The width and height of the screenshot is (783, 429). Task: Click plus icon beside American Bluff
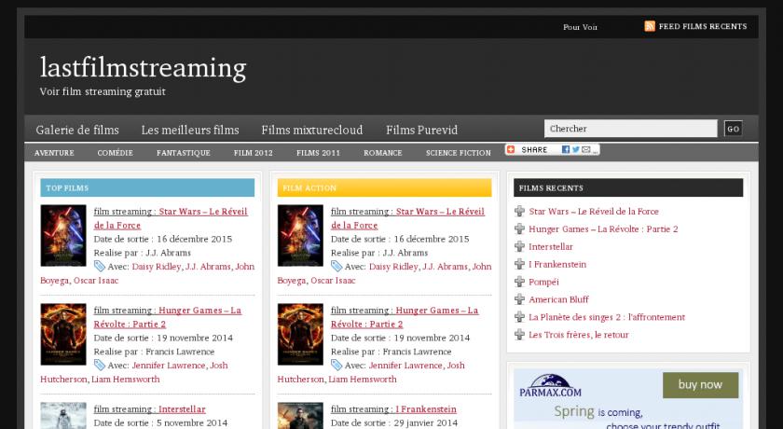519,299
